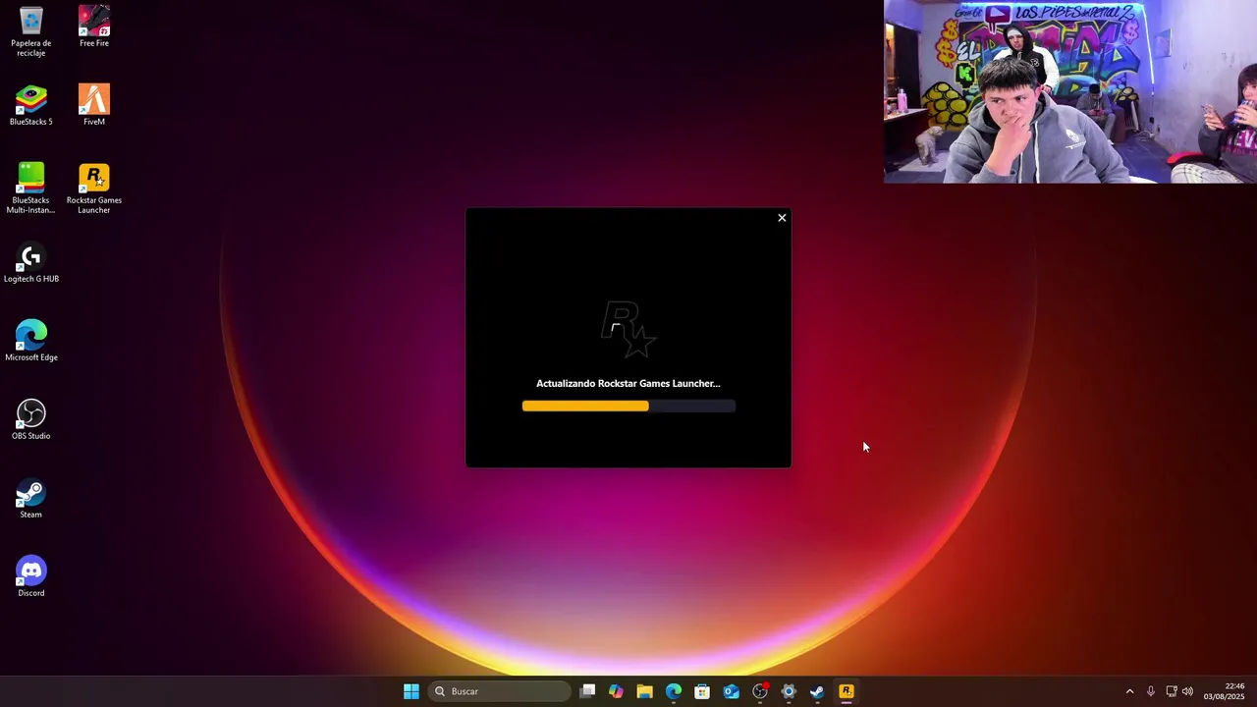Viewport: 1257px width, 707px height.
Task: Click the webcam overlay video thumbnail
Action: point(1070,91)
